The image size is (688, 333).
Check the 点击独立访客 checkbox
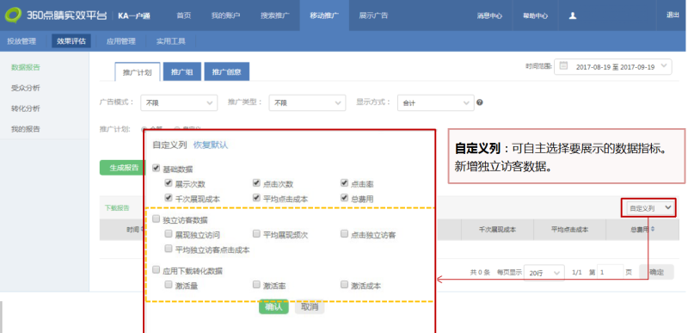[x=345, y=234]
